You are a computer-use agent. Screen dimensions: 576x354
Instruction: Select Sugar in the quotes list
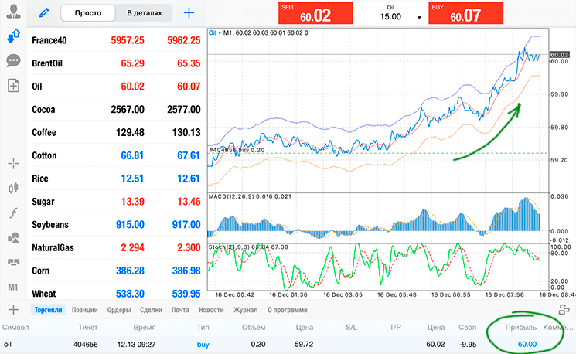coord(116,202)
